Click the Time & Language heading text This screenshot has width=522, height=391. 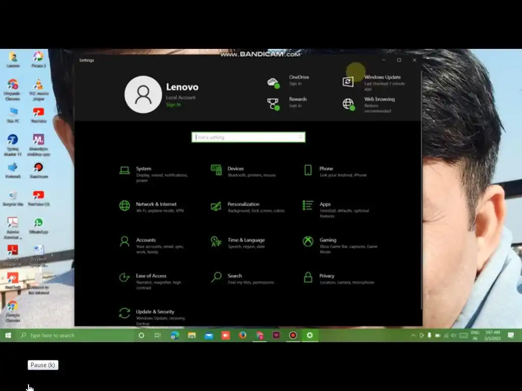246,240
